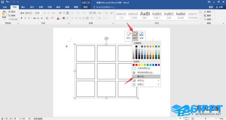Click the Sign in link
The width and height of the screenshot is (226, 120).
211,7
